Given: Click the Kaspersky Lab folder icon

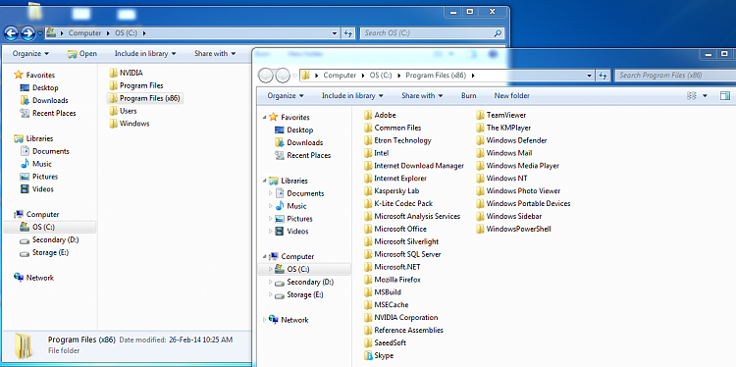Looking at the screenshot, I should click(x=368, y=191).
